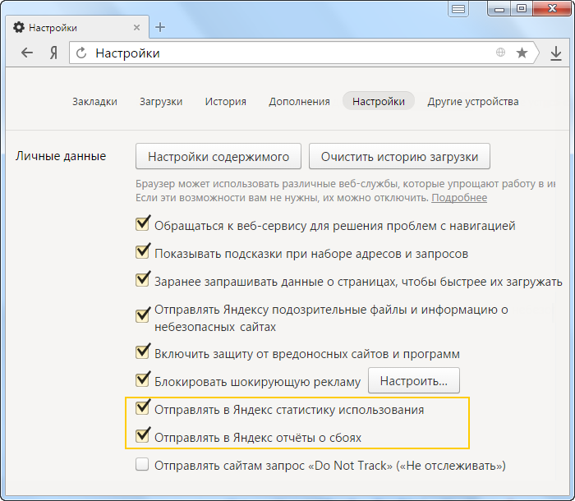Maximize the browser window
The image size is (575, 501).
522,8
